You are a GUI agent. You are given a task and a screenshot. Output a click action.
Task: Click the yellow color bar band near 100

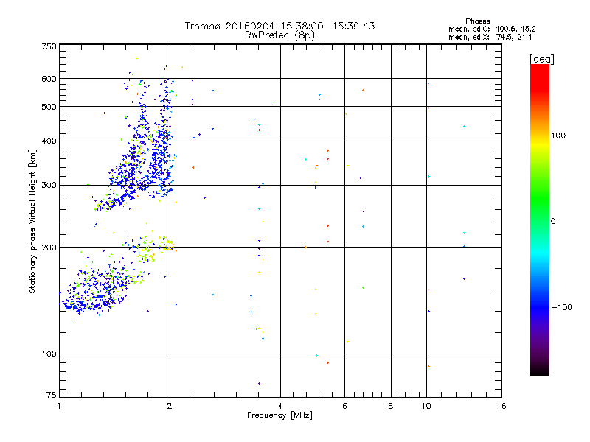coord(540,144)
